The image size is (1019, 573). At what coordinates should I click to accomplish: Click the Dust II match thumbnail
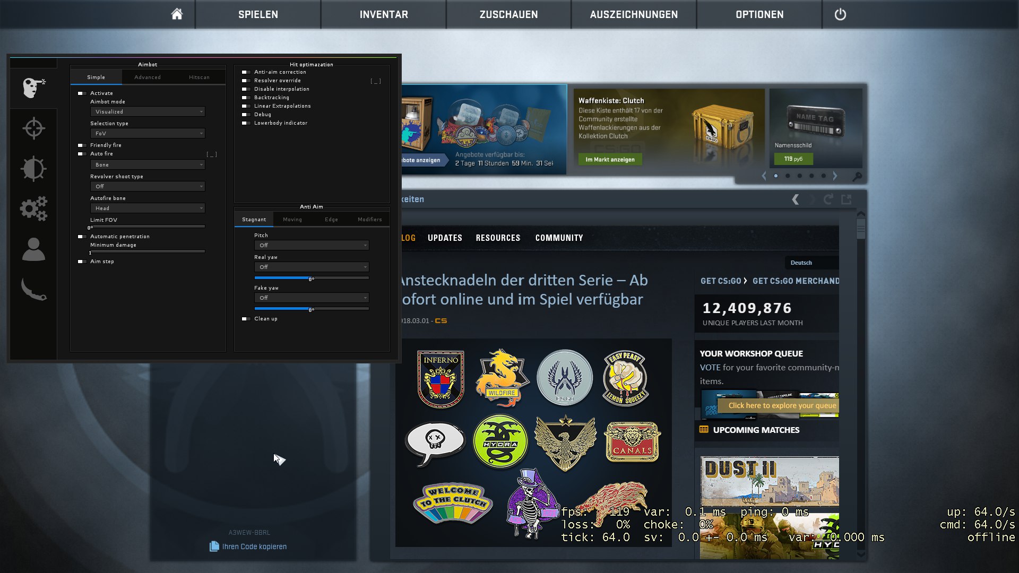point(769,481)
